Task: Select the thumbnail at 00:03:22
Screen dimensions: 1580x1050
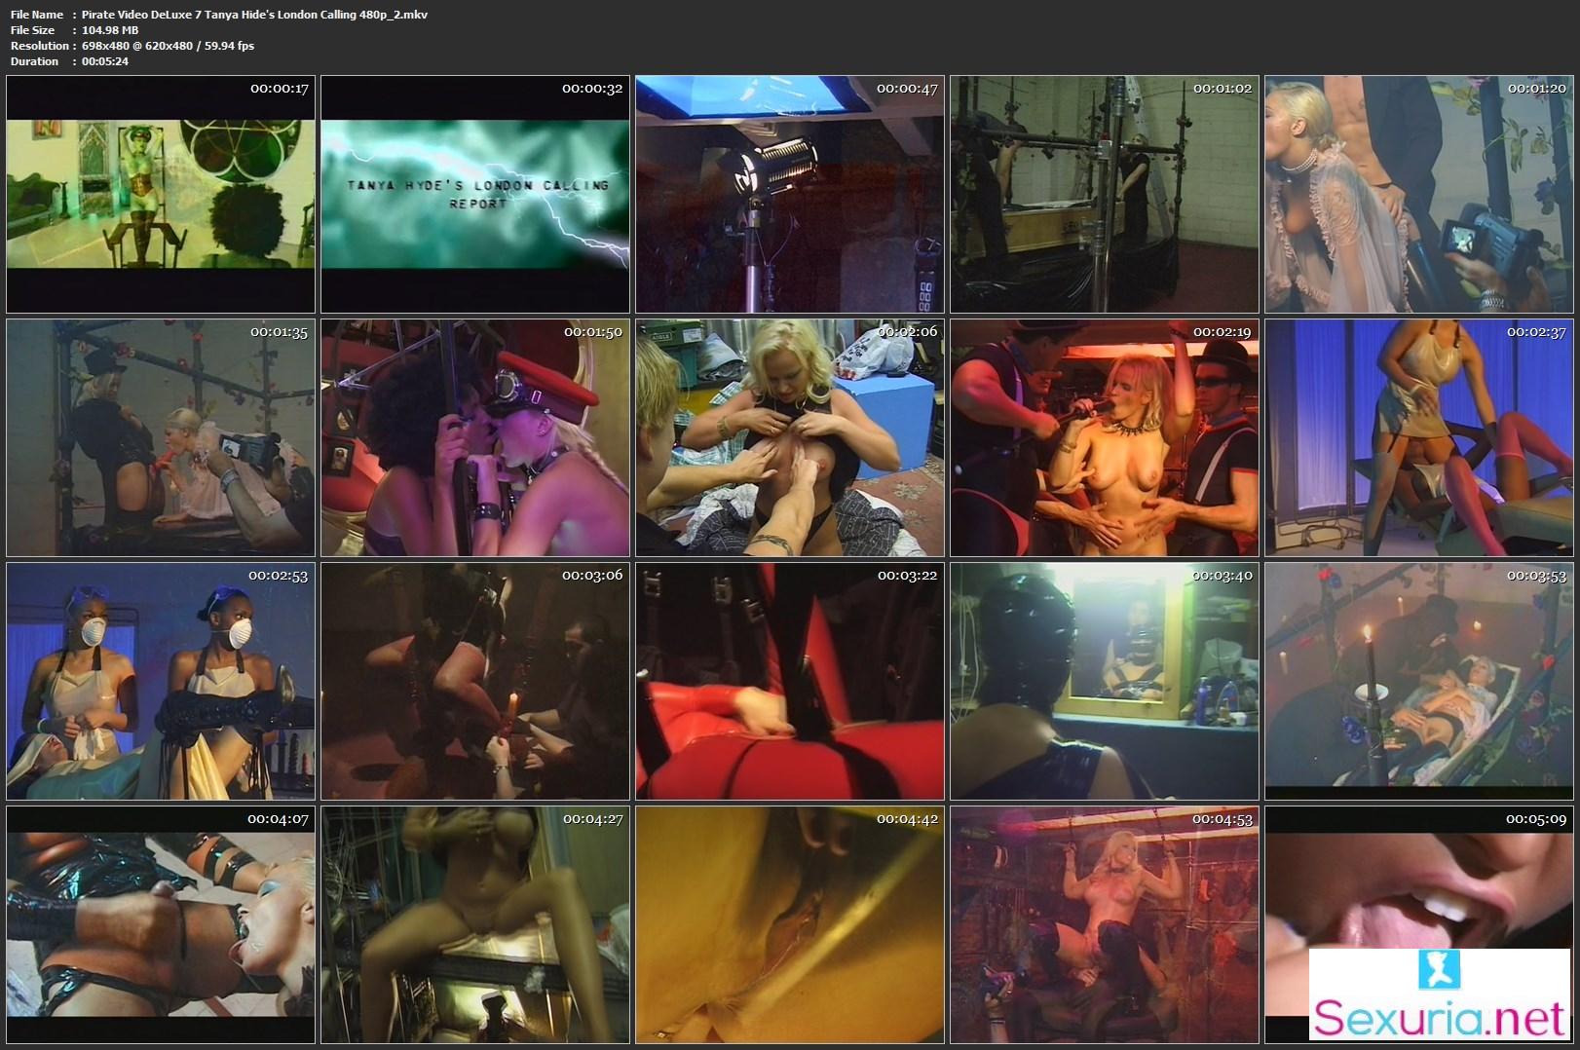Action: tap(790, 681)
